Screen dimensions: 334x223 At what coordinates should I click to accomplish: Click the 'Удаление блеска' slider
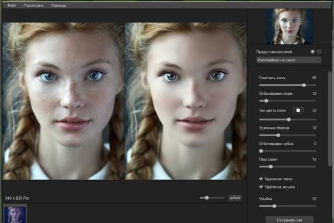click(x=278, y=135)
